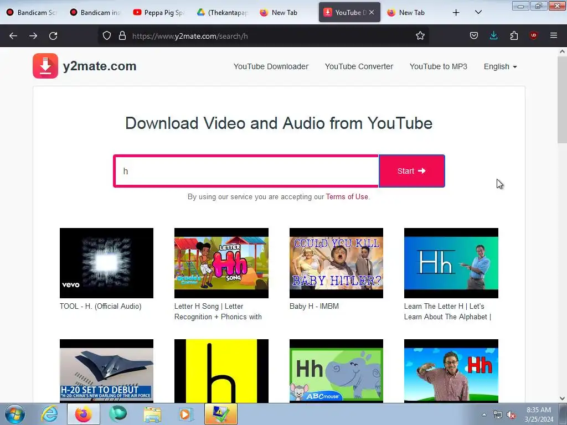
Task: Open the warning-sign taskbar application
Action: [221, 414]
